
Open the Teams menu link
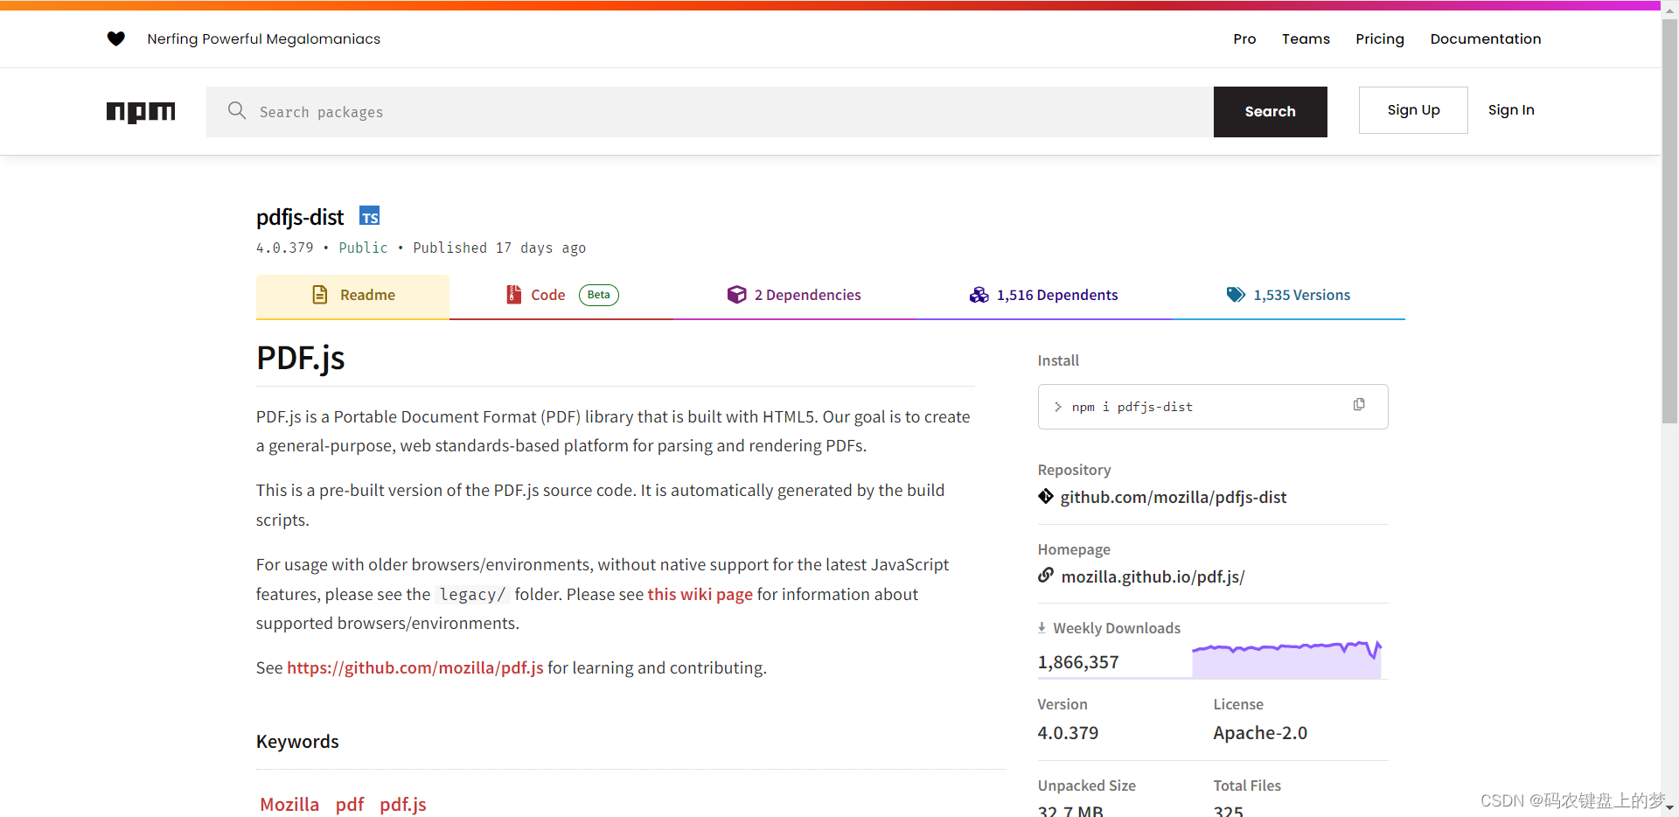(1306, 38)
